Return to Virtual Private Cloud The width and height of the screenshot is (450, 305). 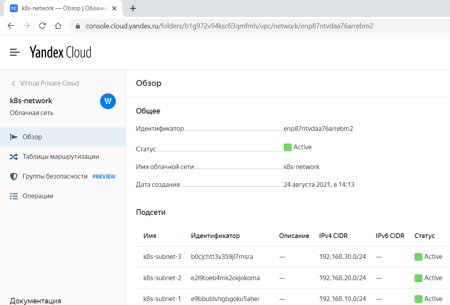[x=49, y=83]
